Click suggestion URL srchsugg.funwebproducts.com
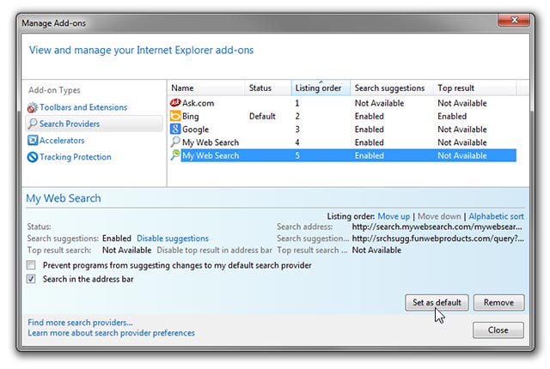 pyautogui.click(x=437, y=239)
